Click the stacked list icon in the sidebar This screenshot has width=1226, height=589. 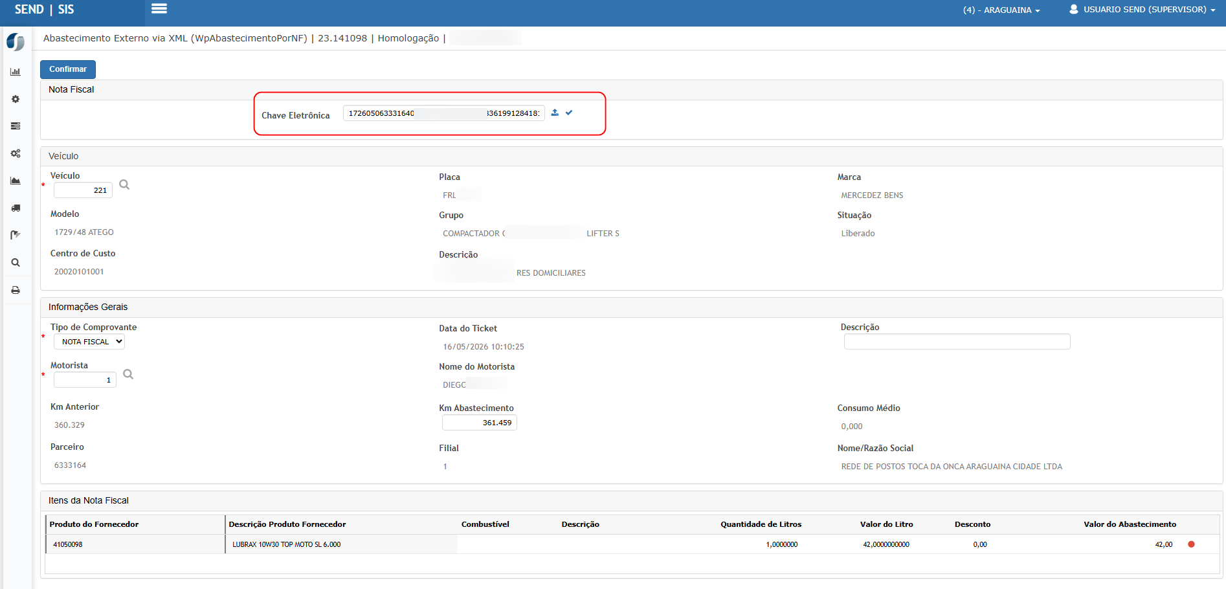[x=16, y=126]
